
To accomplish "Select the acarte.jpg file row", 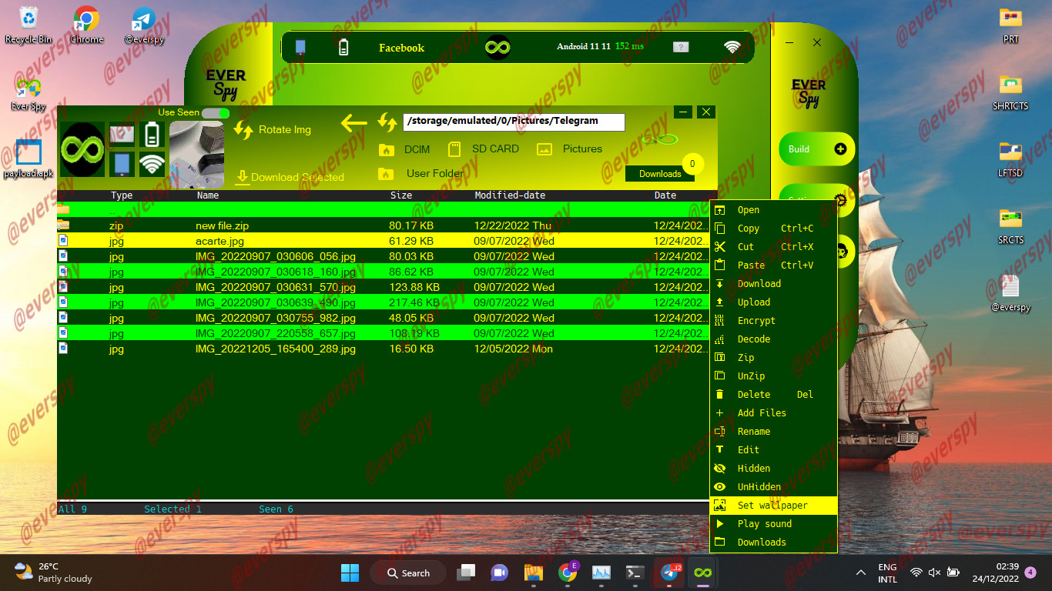I will pos(384,241).
